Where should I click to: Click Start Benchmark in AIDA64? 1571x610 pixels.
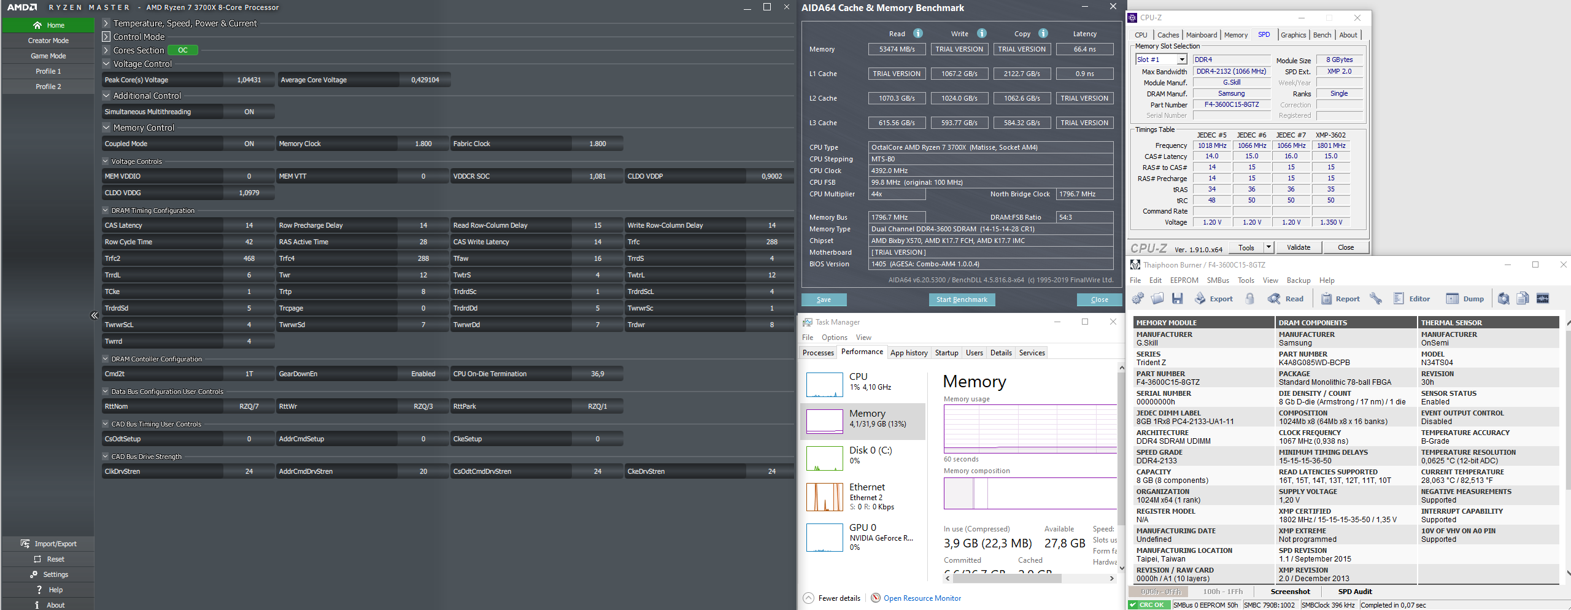pos(962,299)
